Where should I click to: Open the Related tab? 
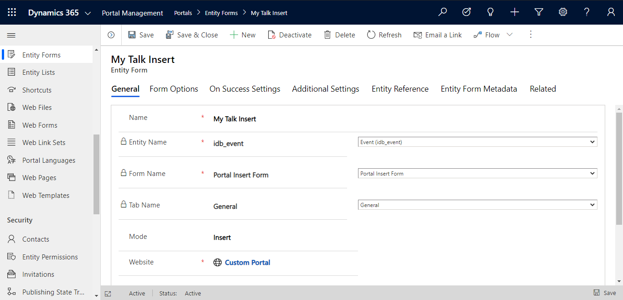(543, 89)
